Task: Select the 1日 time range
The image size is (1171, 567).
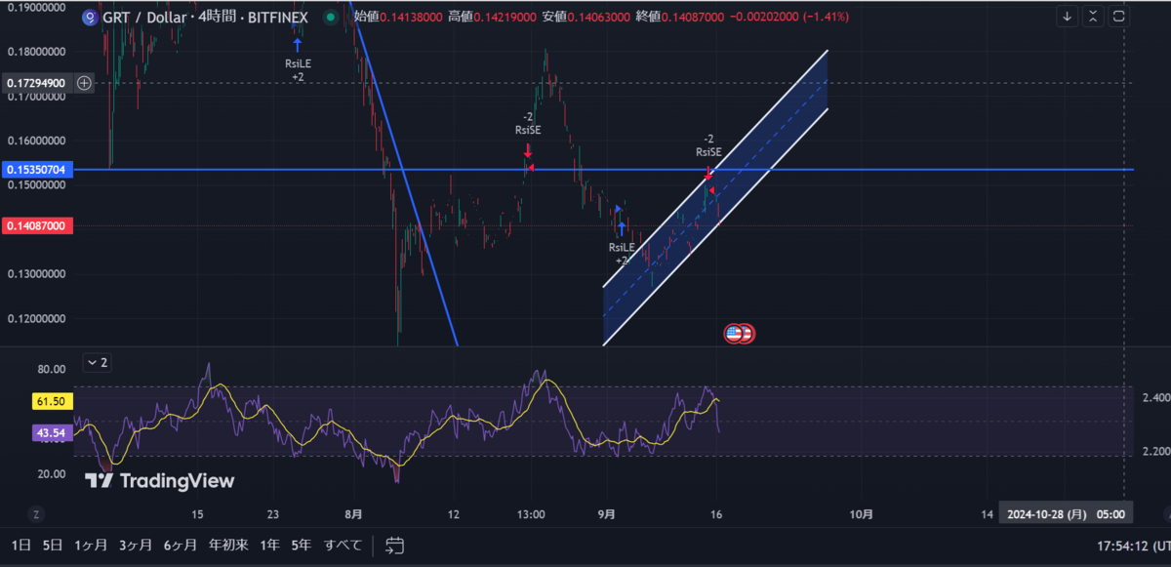Action: [20, 545]
